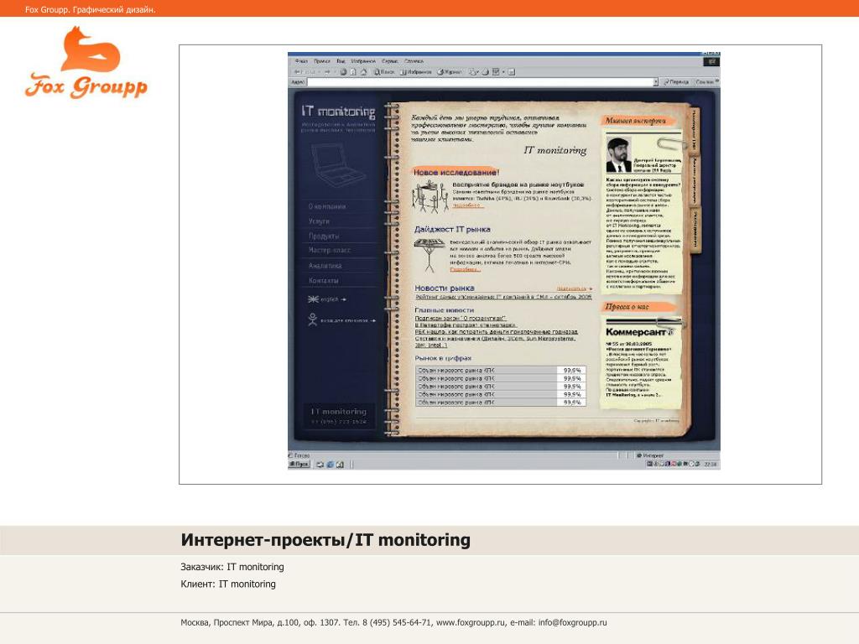Click Подробнее under Новое исследование
859x644 pixels.
tap(467, 205)
